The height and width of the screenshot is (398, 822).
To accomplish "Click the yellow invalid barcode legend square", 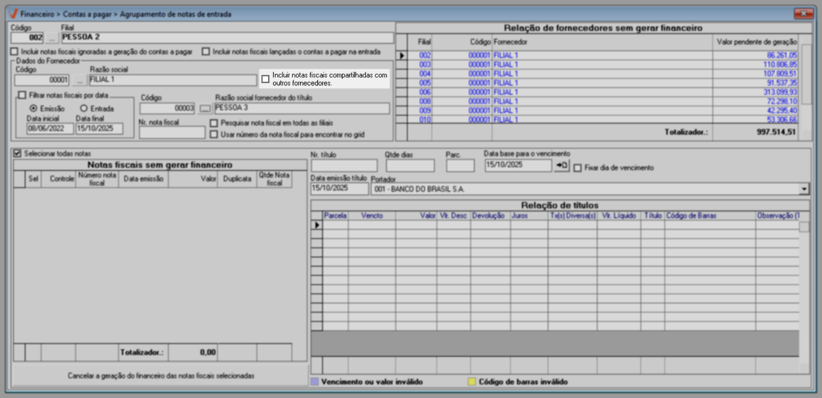I will (472, 382).
